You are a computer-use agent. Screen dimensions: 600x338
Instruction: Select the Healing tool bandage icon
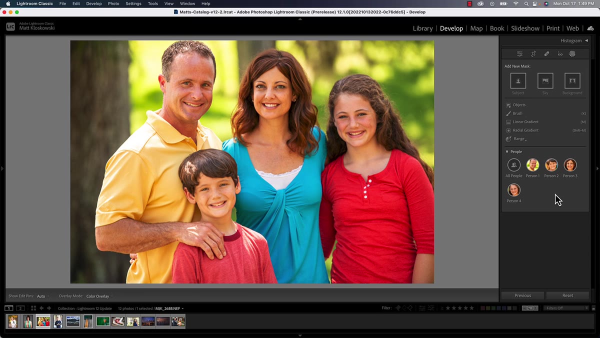[x=546, y=54]
